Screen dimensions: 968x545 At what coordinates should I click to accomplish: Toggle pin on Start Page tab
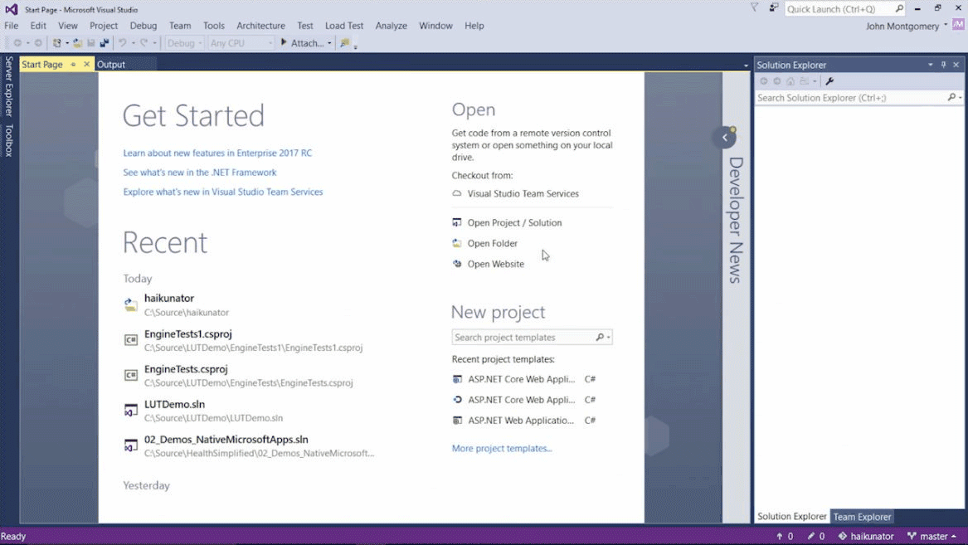pyautogui.click(x=73, y=65)
